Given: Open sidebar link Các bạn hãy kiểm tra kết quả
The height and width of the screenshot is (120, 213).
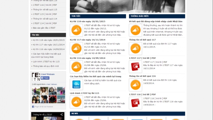Looking at the screenshot, I should 46,55.
